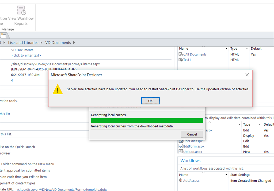The image size is (274, 191).
Task: Click the Workflows section heading
Action: 191,161
